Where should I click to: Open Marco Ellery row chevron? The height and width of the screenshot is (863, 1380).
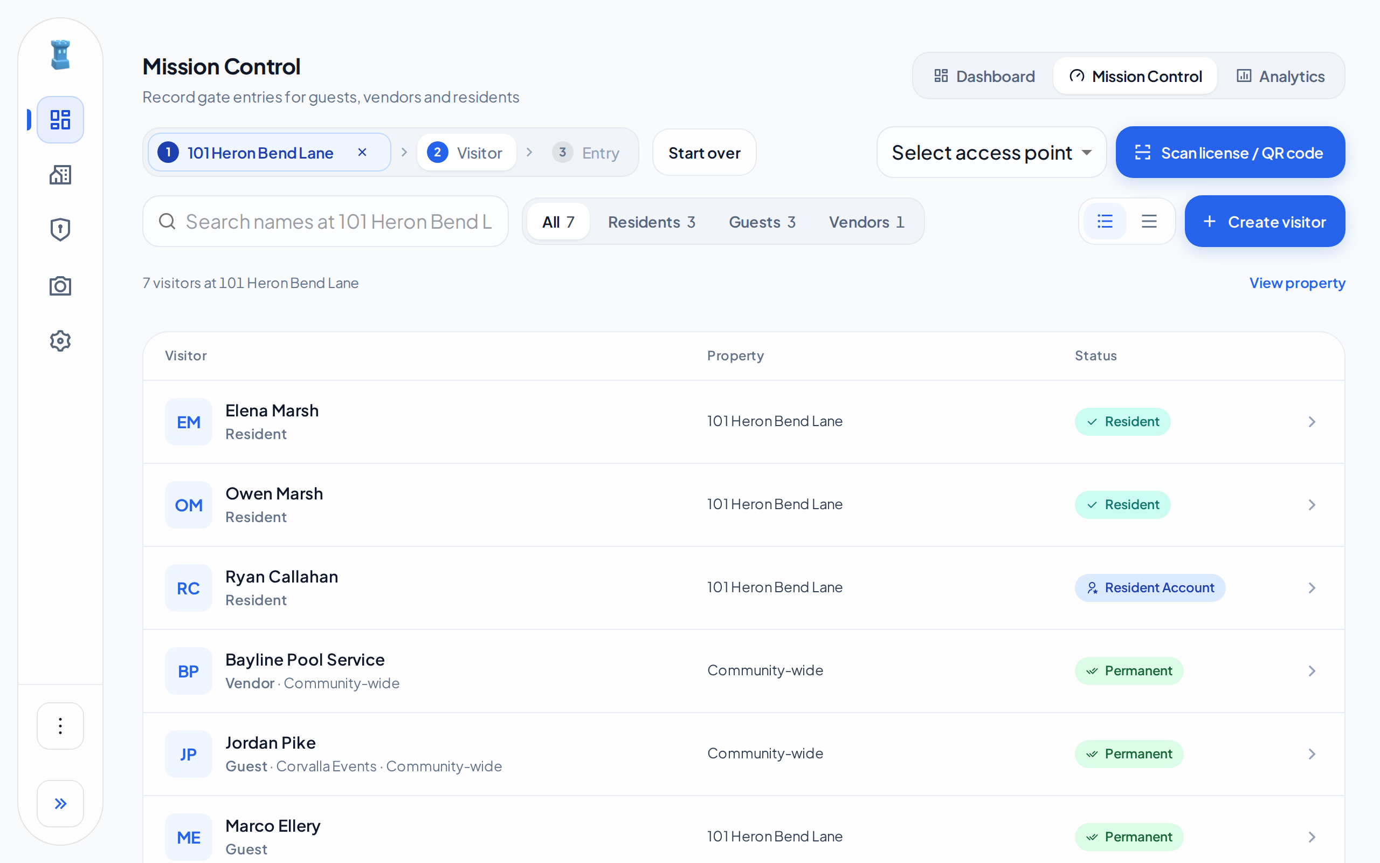[x=1312, y=837]
